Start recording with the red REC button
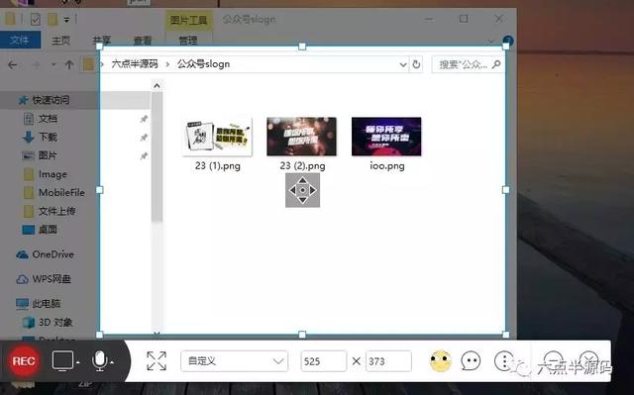 pos(24,361)
